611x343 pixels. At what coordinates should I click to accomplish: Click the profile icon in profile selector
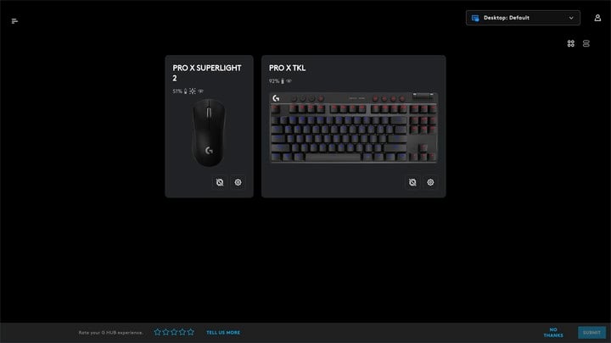(475, 18)
